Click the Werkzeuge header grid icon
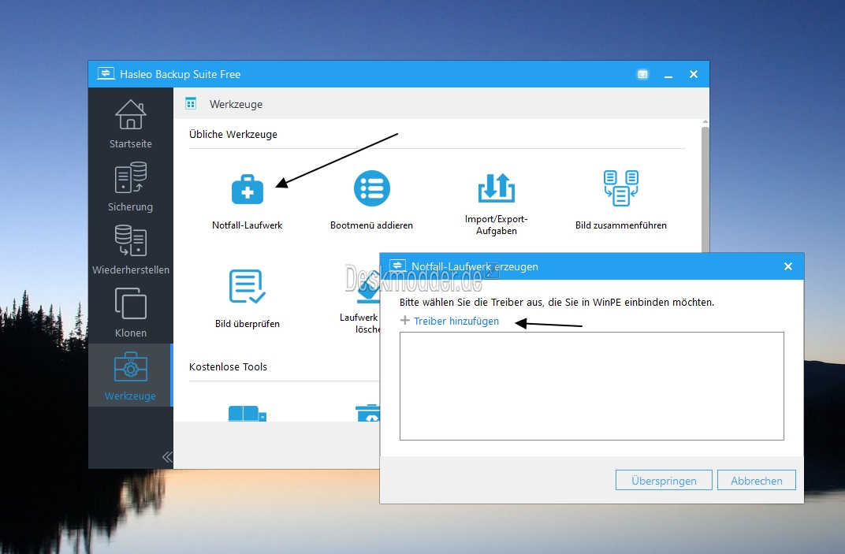Image resolution: width=845 pixels, height=554 pixels. 191,103
